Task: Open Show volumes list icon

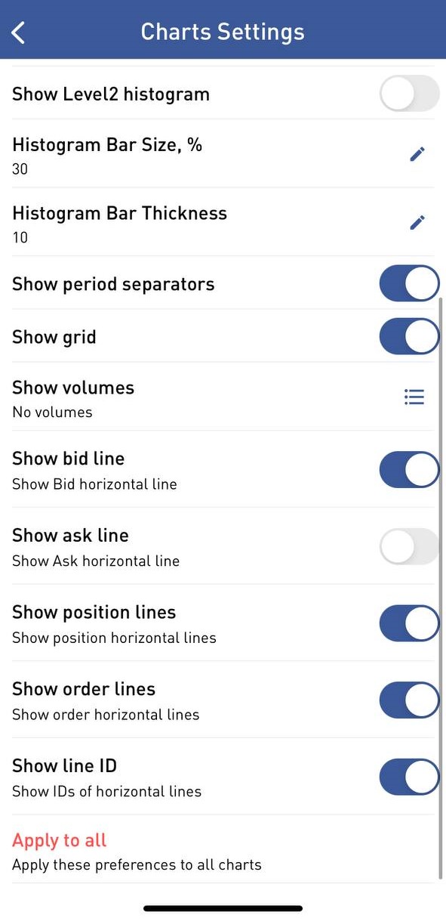Action: (414, 397)
